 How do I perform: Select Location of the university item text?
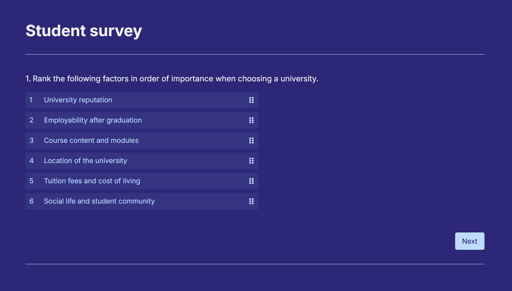85,161
